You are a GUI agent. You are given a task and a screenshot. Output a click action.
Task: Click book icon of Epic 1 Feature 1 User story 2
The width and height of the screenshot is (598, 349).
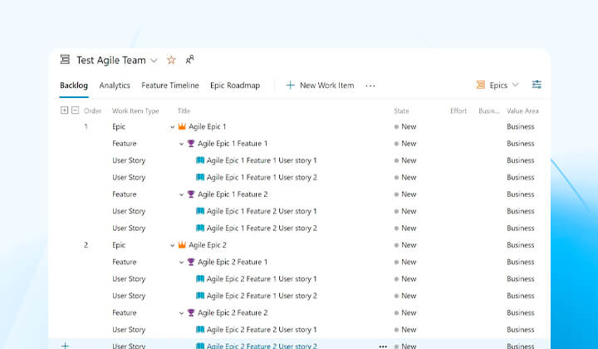pos(200,177)
